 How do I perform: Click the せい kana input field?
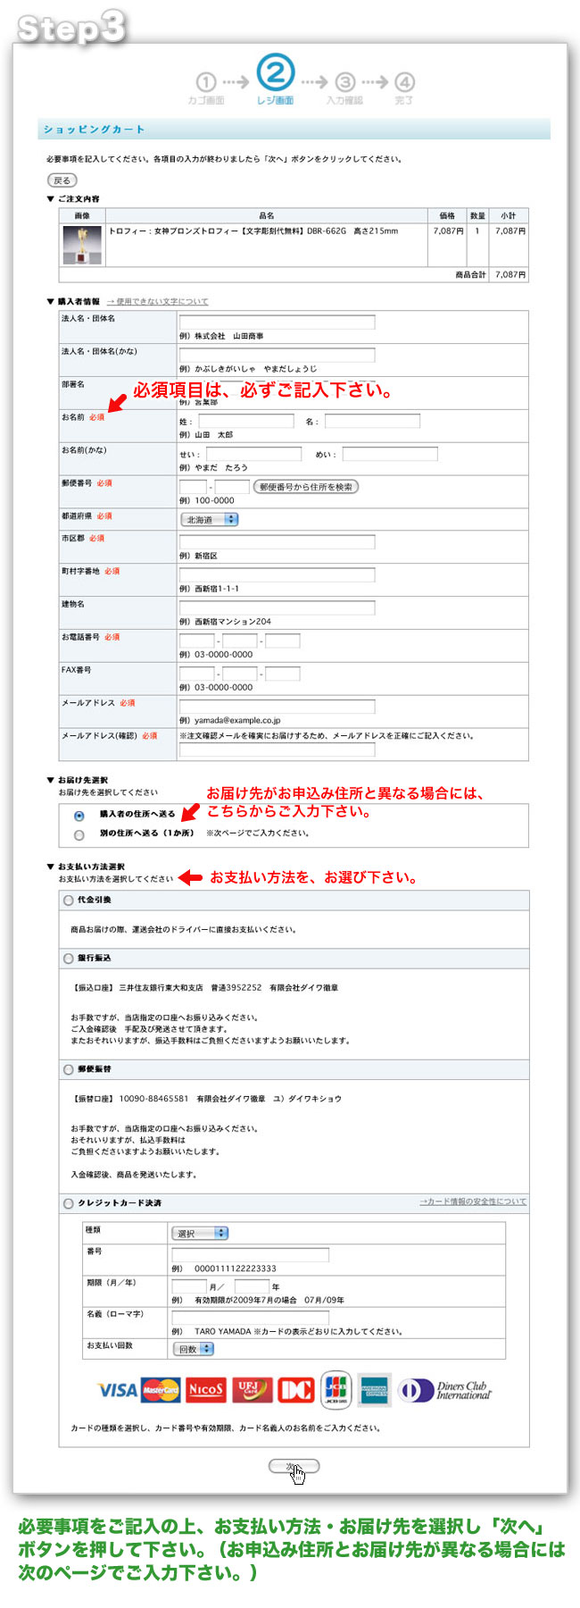click(254, 454)
